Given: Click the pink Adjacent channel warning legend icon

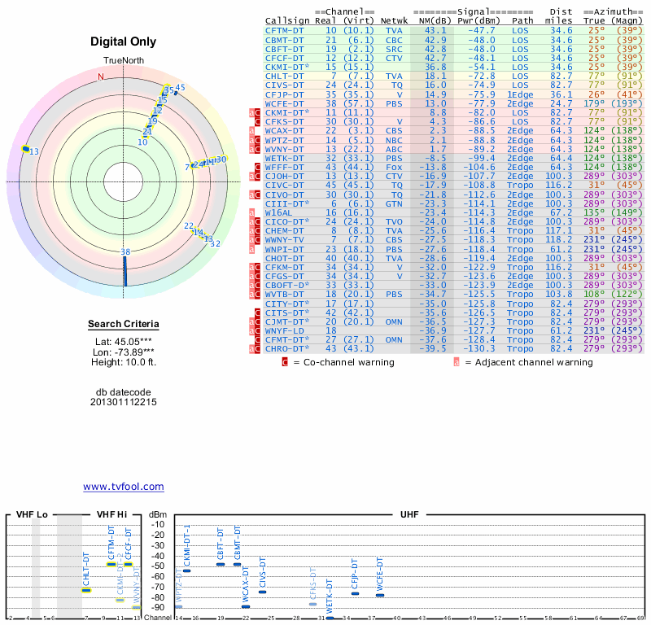Looking at the screenshot, I should tap(457, 362).
